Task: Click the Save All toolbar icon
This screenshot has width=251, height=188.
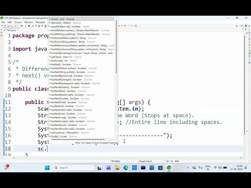Action: point(11,26)
